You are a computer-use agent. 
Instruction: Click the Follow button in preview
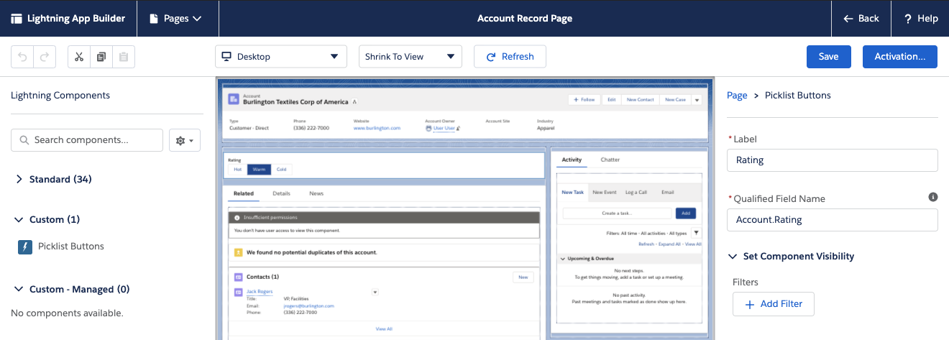tap(583, 100)
